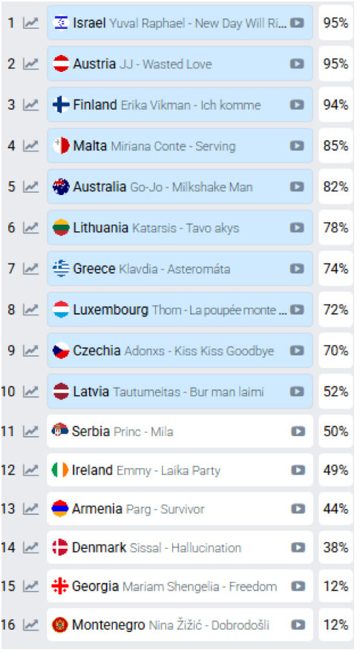Show trend graph for Czechia
This screenshot has height=652, width=360.
[x=30, y=351]
